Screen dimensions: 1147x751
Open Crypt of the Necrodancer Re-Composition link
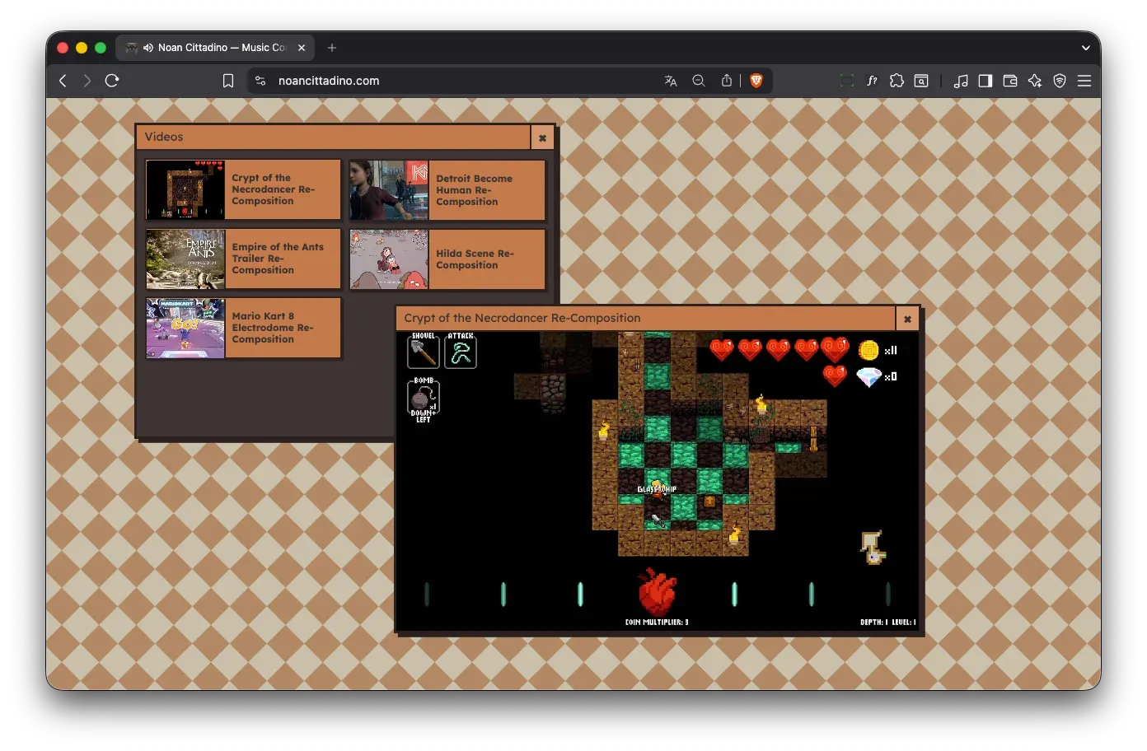(x=273, y=189)
